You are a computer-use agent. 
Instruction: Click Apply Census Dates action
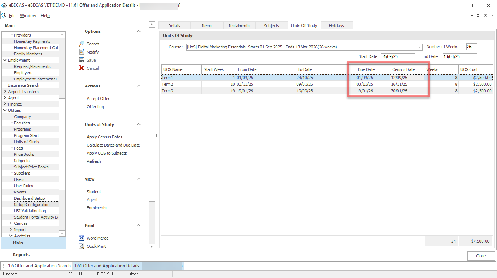pos(104,137)
